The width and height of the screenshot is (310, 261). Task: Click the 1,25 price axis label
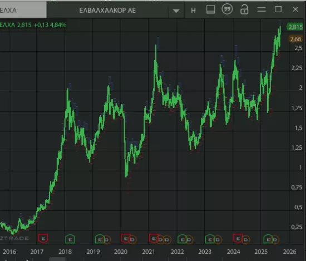(x=297, y=147)
